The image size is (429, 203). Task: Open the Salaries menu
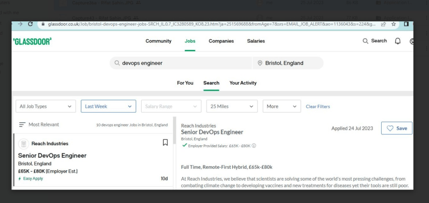[256, 41]
